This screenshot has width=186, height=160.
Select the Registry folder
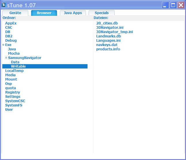[x=13, y=92]
